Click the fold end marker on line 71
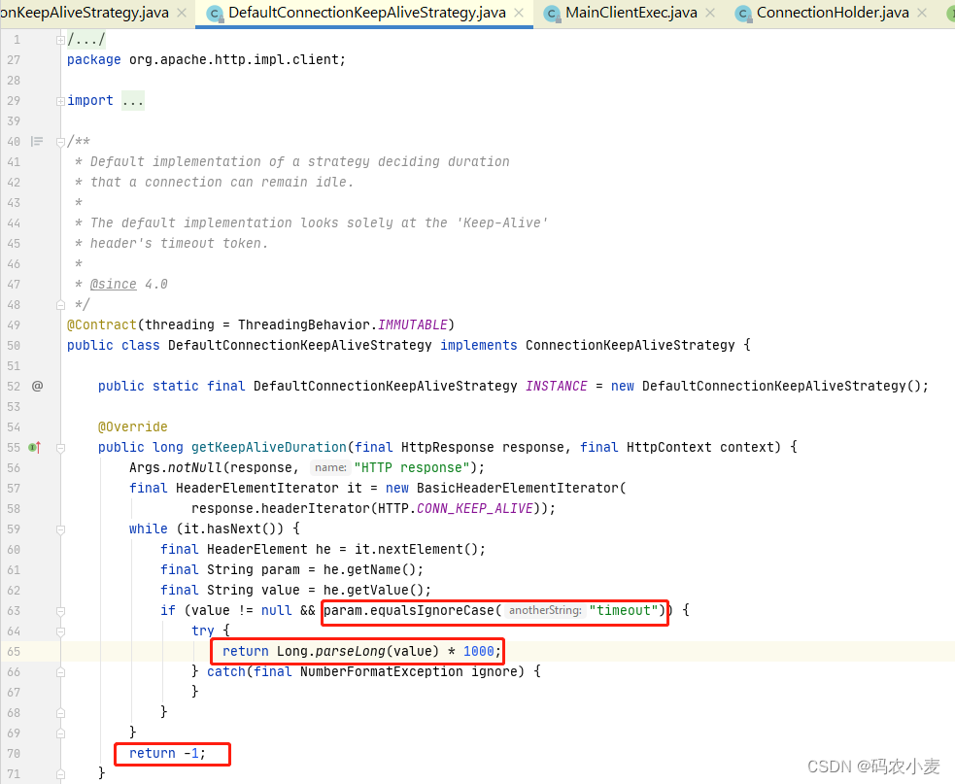The image size is (955, 784). point(60,774)
